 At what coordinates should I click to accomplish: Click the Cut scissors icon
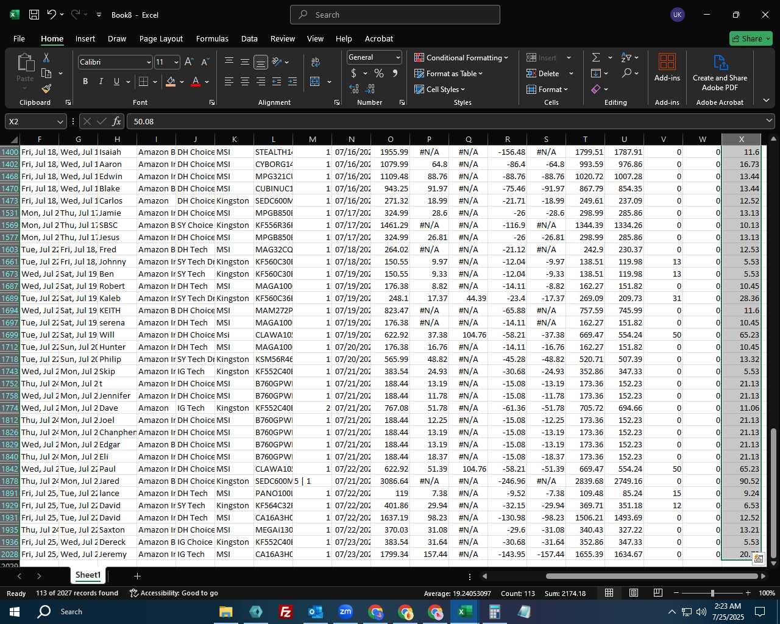(x=46, y=57)
